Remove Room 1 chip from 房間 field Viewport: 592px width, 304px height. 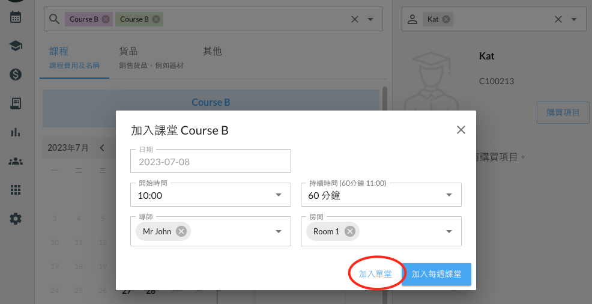pyautogui.click(x=349, y=231)
